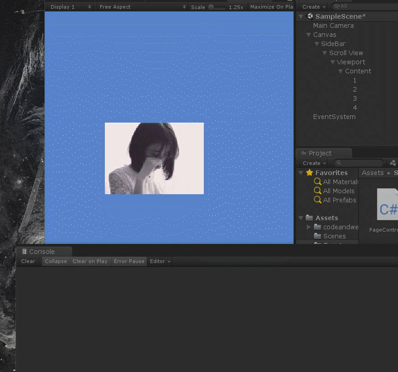Select All Prefabs favorite
398x372 pixels.
340,200
